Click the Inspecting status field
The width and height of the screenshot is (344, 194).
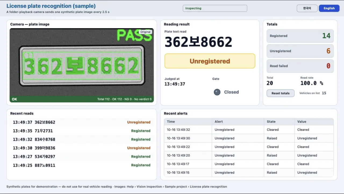[215, 8]
